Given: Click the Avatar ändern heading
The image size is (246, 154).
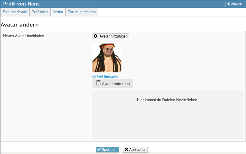Looking at the screenshot, I should click(x=20, y=25).
